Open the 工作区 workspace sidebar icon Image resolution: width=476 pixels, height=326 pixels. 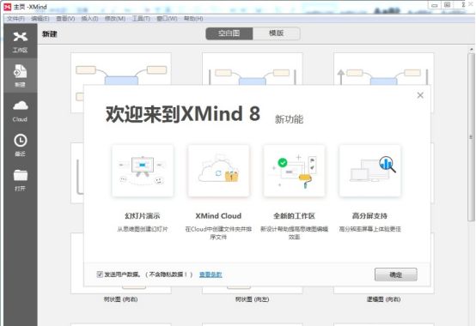pos(21,42)
